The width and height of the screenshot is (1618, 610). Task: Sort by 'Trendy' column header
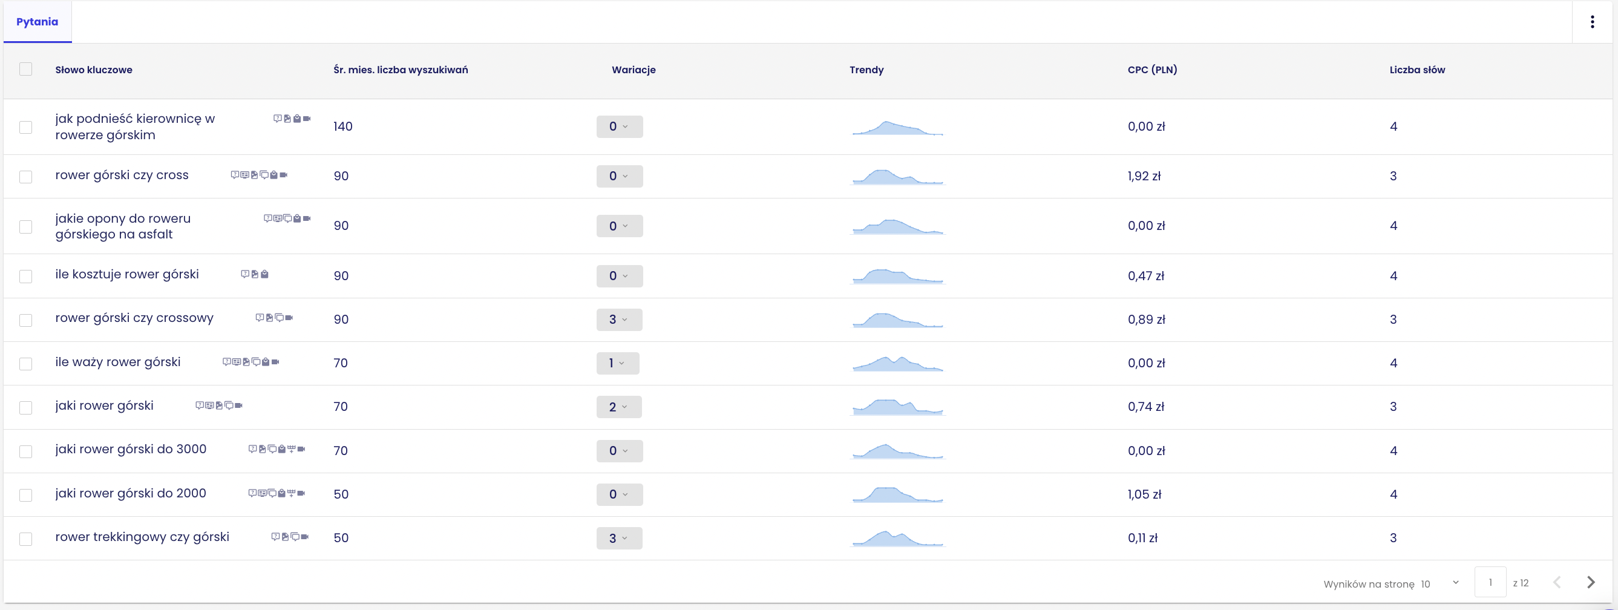(x=866, y=70)
